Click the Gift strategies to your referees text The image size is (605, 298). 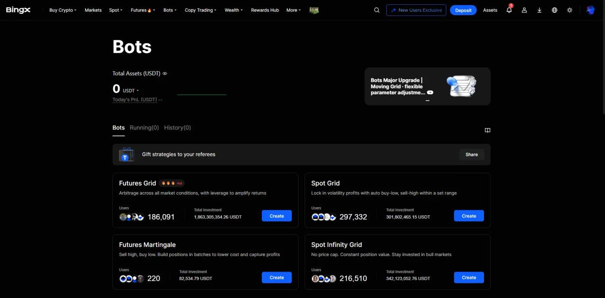coord(178,154)
